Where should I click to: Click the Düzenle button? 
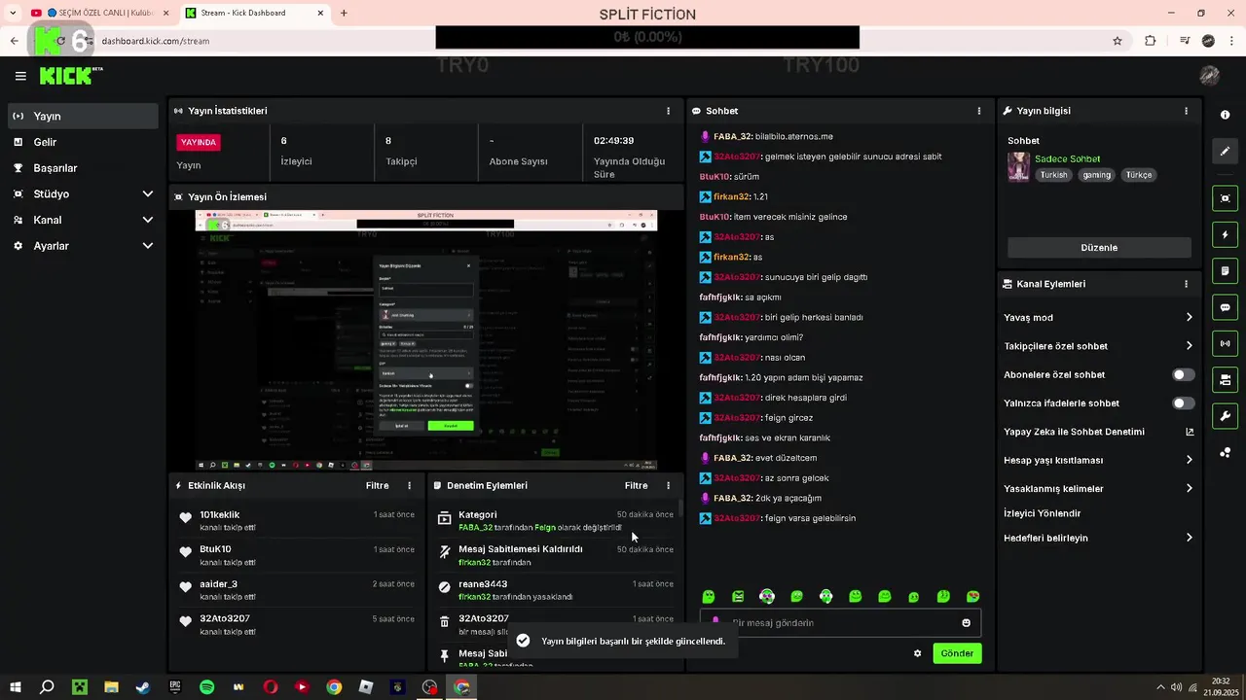click(x=1099, y=247)
